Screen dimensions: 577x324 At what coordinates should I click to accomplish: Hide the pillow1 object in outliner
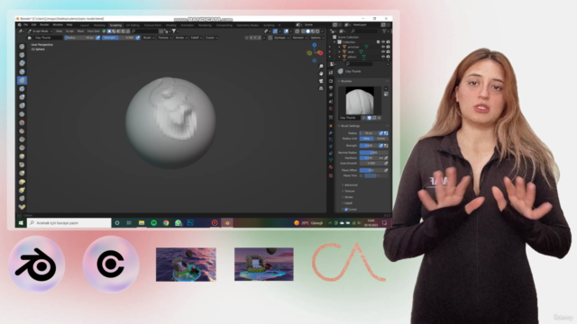[x=383, y=57]
